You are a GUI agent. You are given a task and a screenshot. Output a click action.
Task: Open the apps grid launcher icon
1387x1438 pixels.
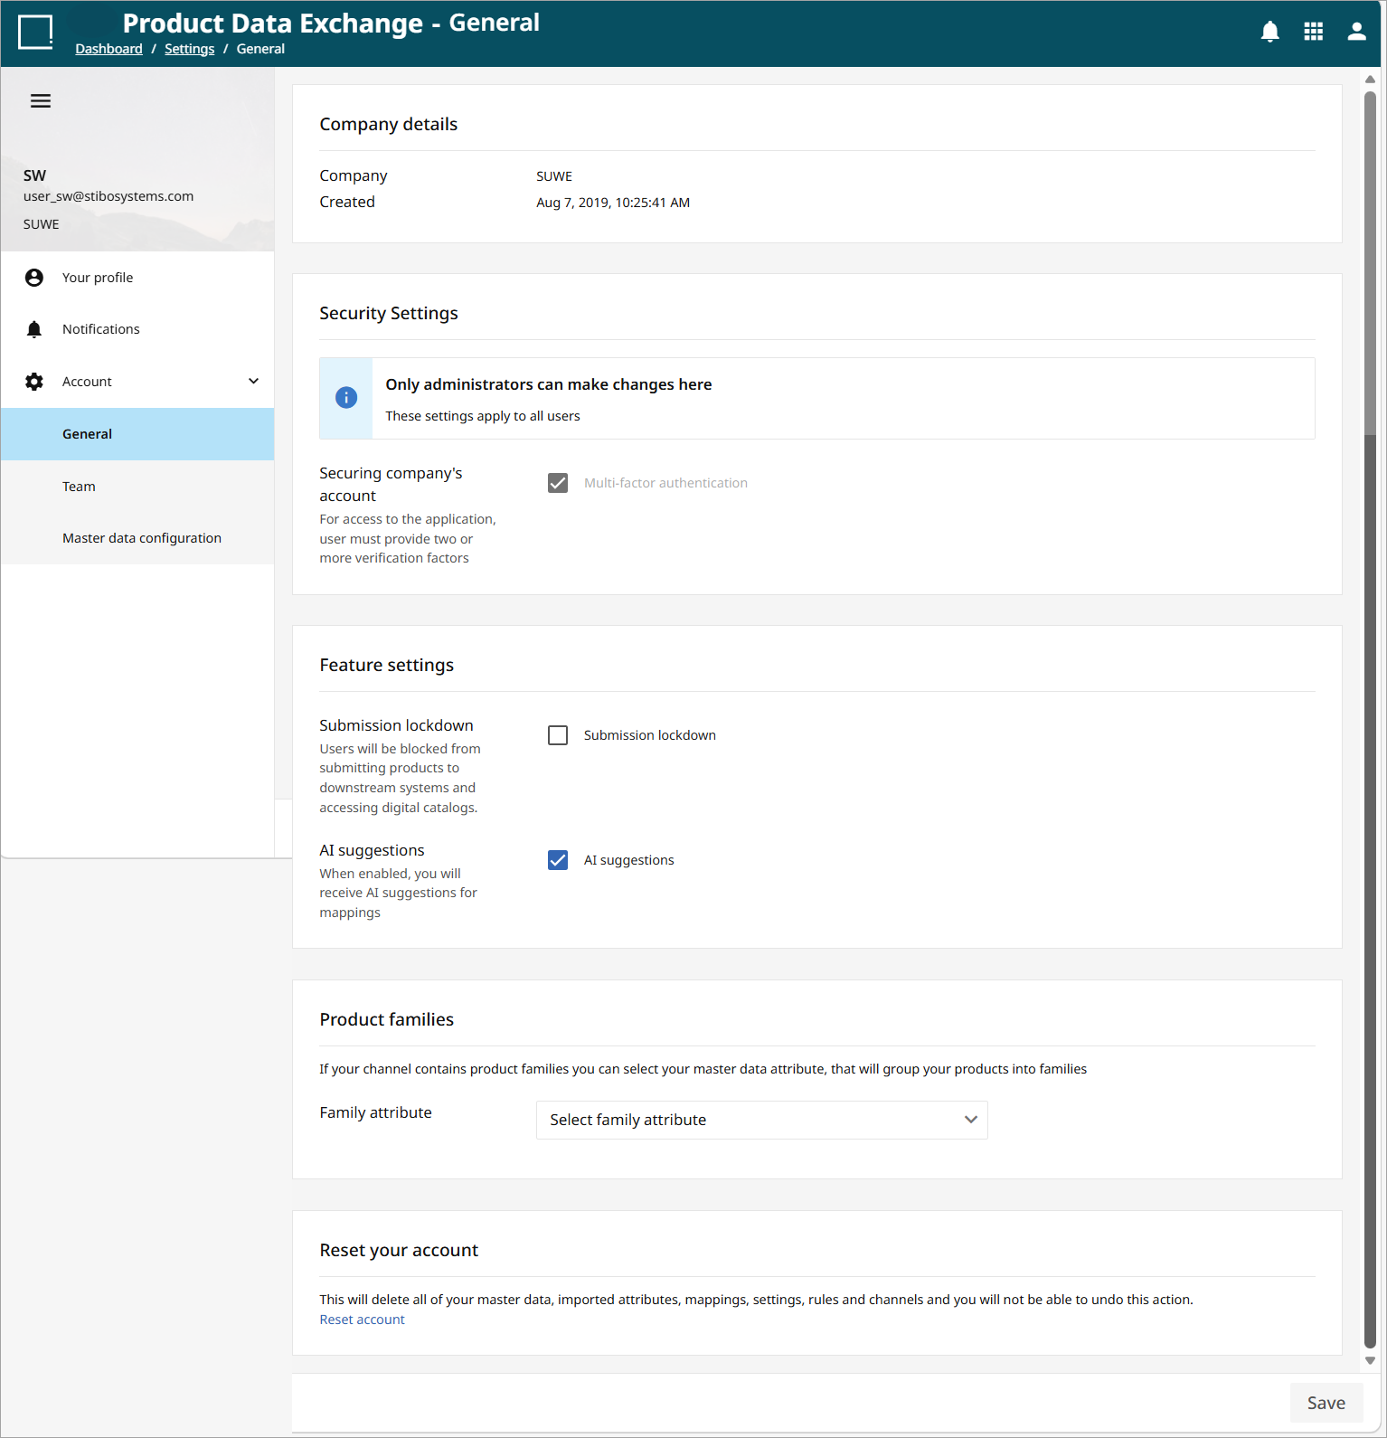pos(1313,33)
